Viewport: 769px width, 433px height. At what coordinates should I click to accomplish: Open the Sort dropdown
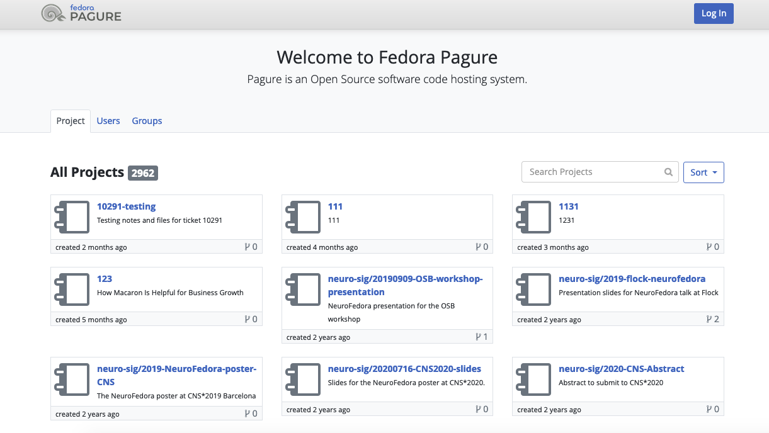(703, 172)
